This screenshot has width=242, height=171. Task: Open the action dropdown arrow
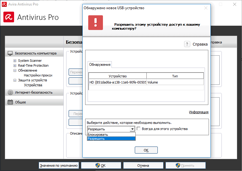coord(132,129)
